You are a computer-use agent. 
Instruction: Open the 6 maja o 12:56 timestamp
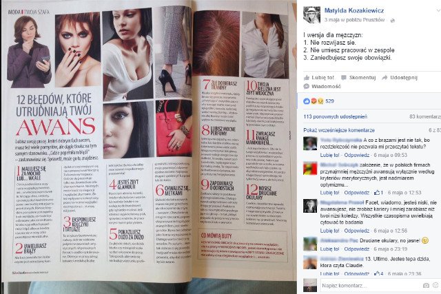[x=391, y=231]
